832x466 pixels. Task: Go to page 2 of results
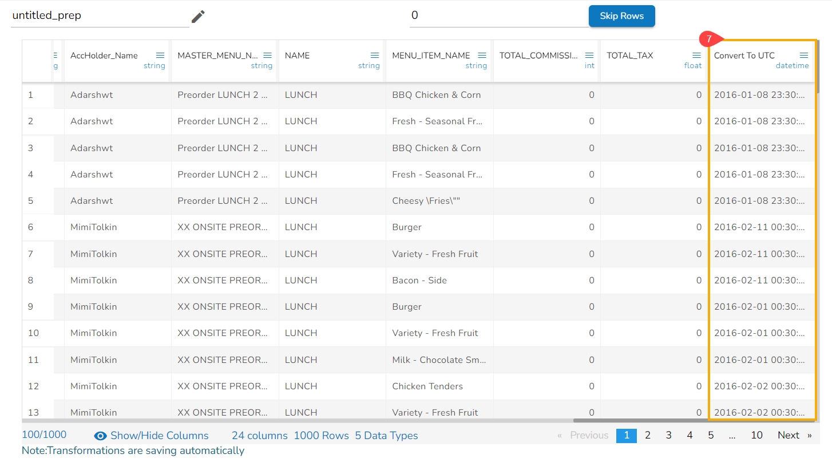pos(648,435)
